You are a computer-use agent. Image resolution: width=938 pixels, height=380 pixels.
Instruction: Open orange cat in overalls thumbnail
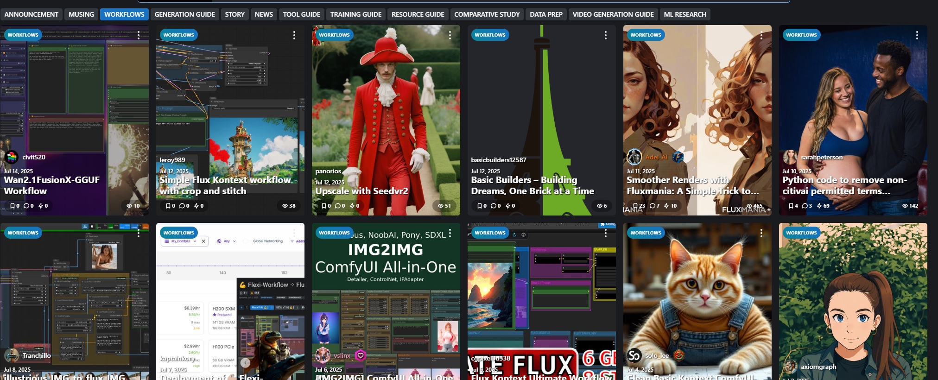tap(697, 301)
